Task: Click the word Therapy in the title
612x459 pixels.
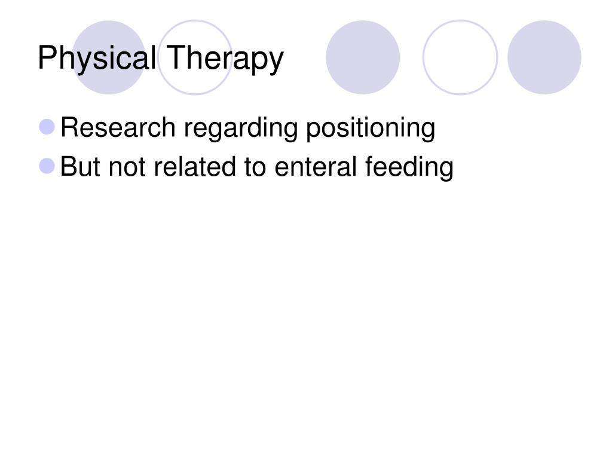Action: [225, 59]
